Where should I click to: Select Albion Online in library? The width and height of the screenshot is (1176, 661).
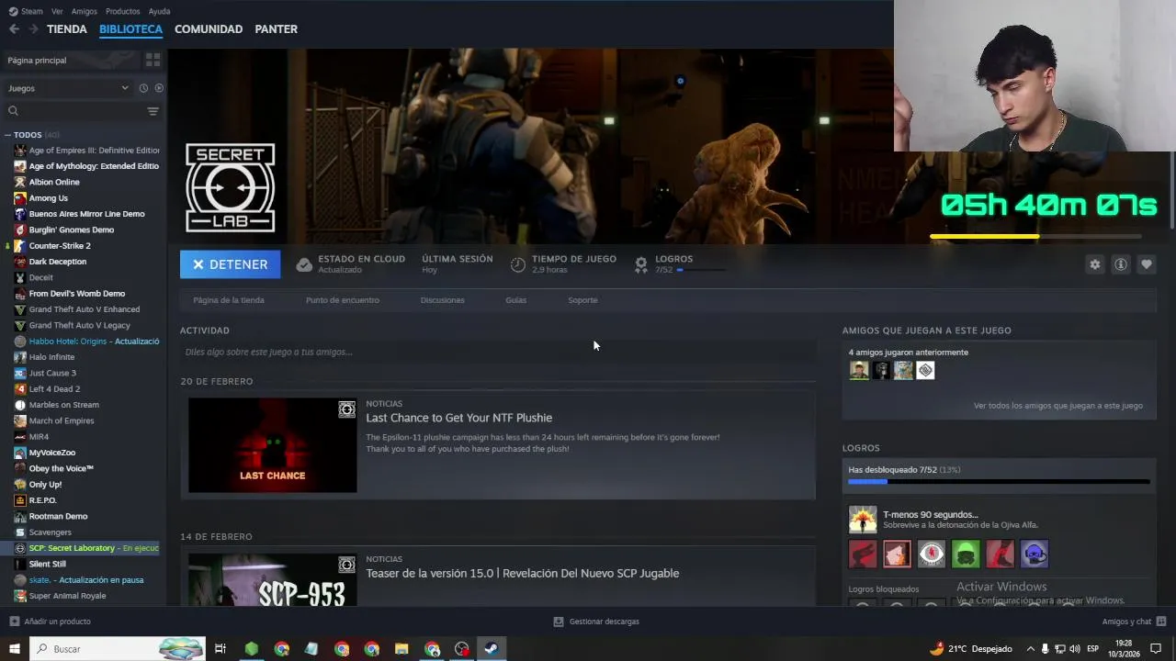click(54, 182)
